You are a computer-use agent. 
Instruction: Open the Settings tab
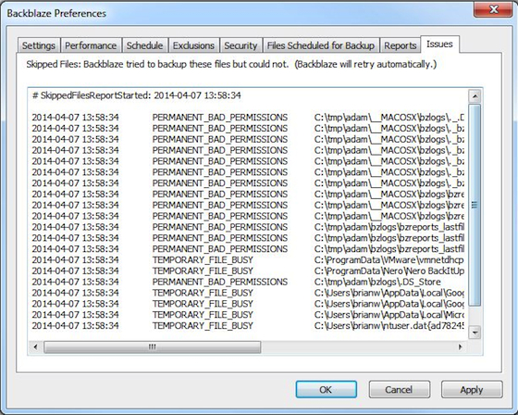point(39,45)
